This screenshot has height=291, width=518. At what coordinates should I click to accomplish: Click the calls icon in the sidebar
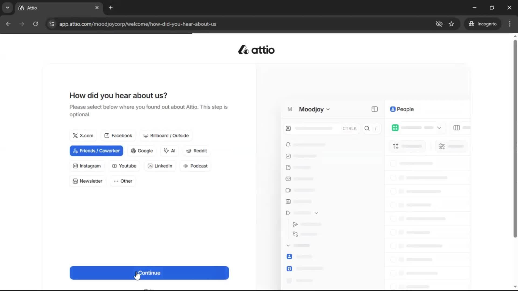click(288, 190)
